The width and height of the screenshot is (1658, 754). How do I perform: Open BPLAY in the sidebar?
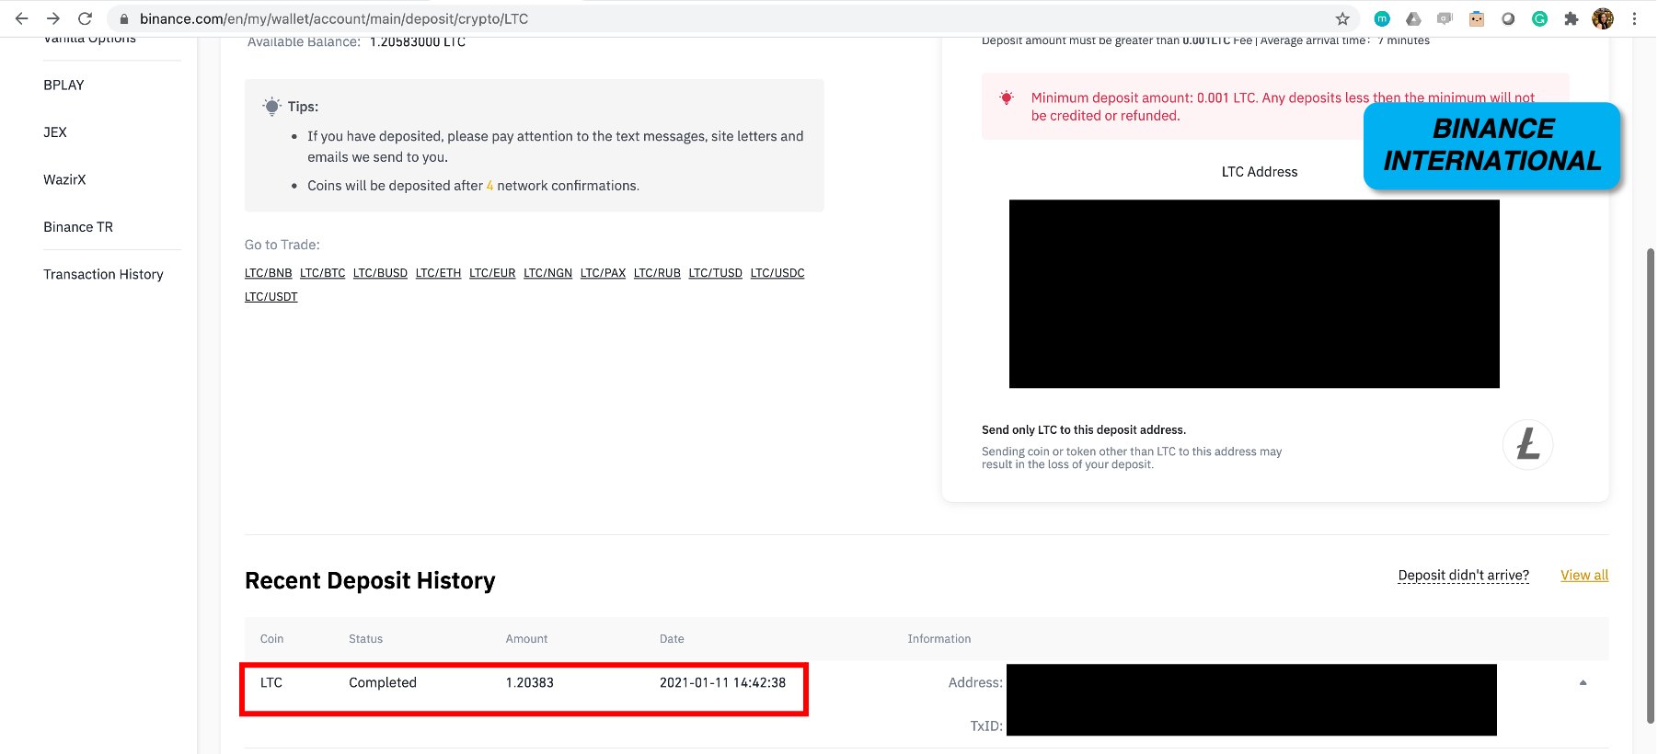(x=63, y=85)
